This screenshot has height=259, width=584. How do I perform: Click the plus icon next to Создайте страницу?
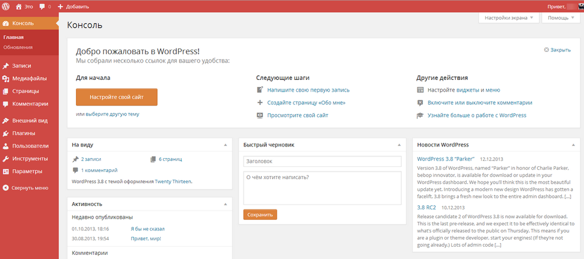(260, 103)
